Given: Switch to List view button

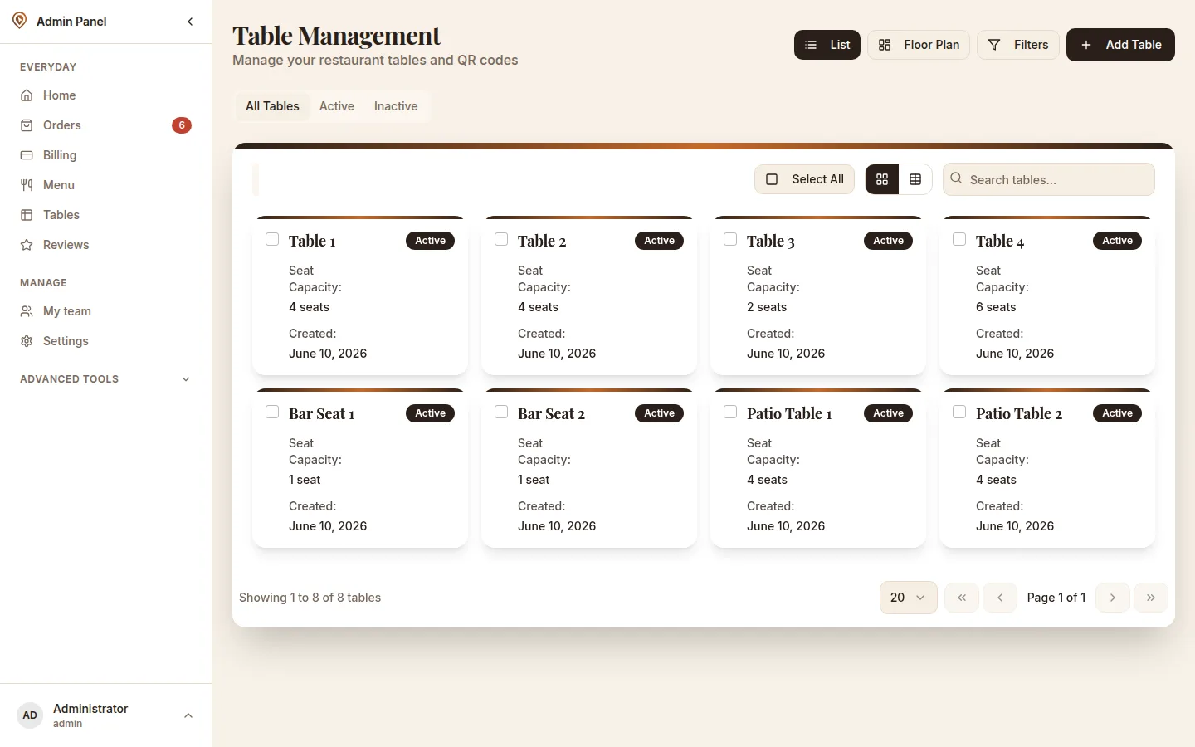Looking at the screenshot, I should (827, 45).
